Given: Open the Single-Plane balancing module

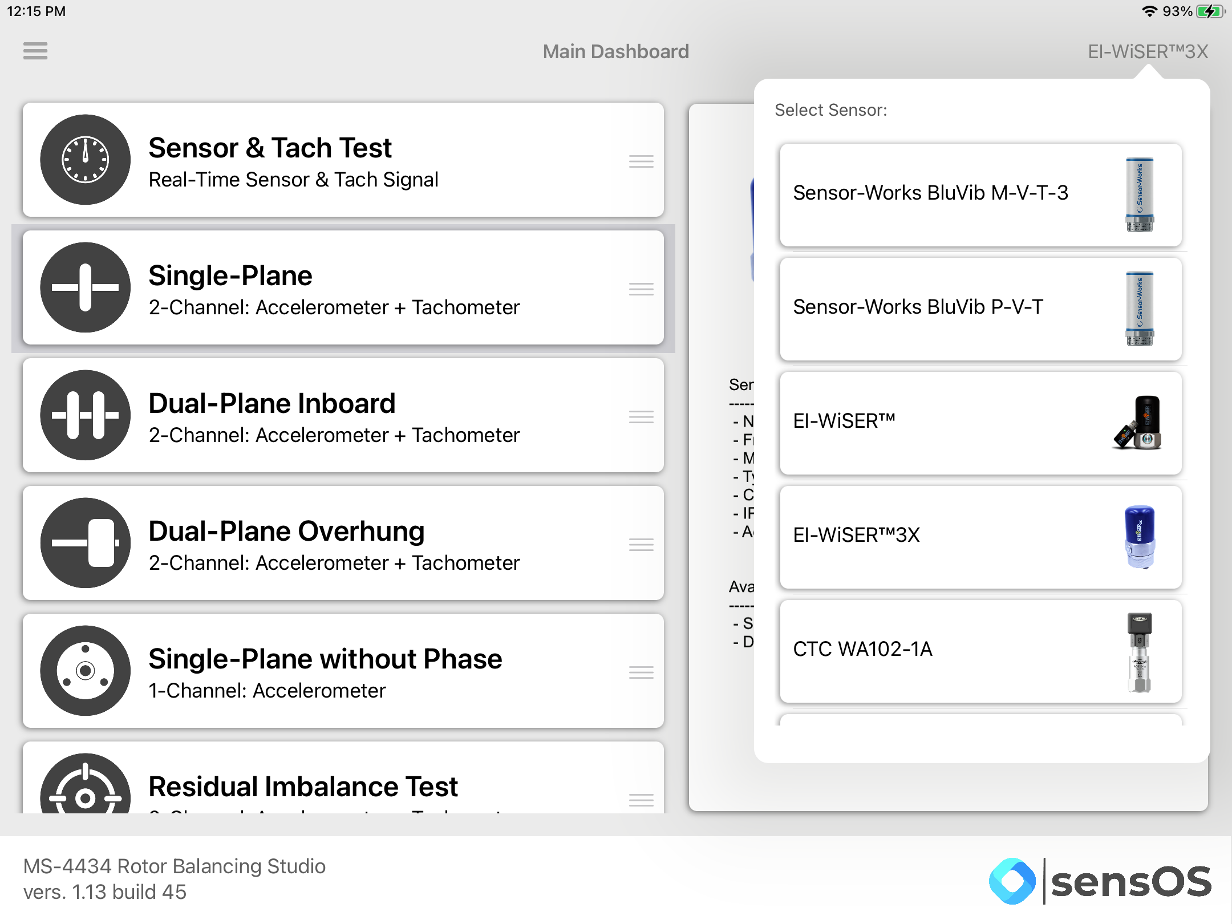Looking at the screenshot, I should [343, 287].
